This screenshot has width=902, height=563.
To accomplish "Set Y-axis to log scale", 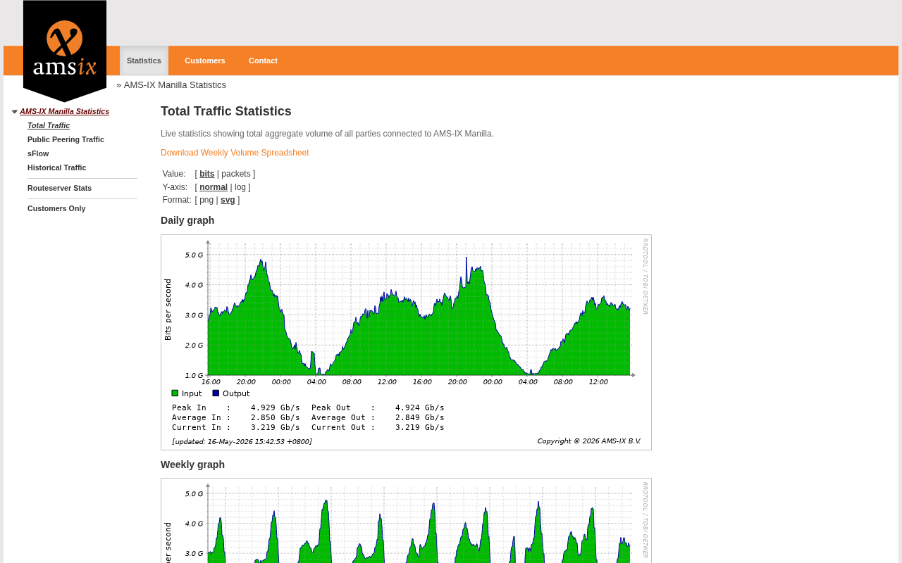I will pos(240,187).
